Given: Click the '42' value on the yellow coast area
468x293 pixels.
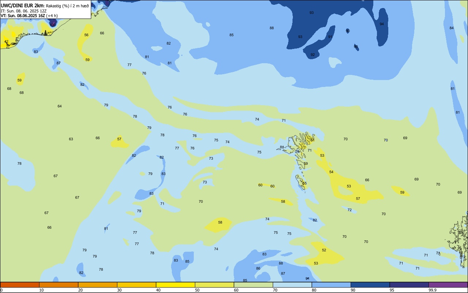Looking at the screenshot, I should [x=6, y=42].
